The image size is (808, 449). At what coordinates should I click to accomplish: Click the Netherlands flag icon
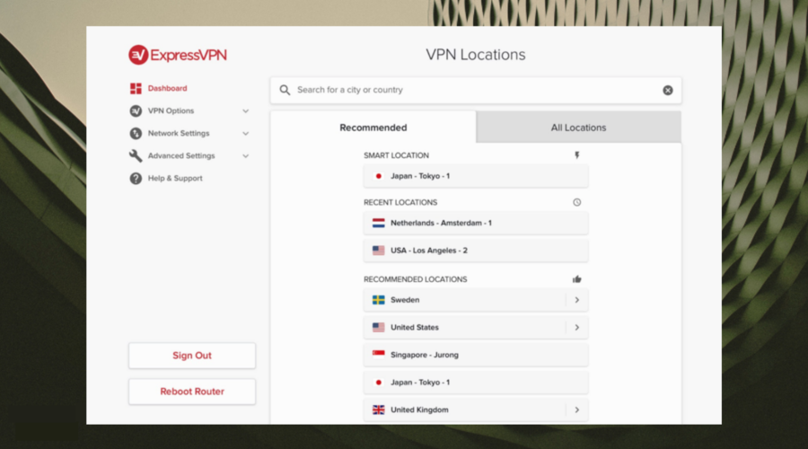(x=378, y=224)
